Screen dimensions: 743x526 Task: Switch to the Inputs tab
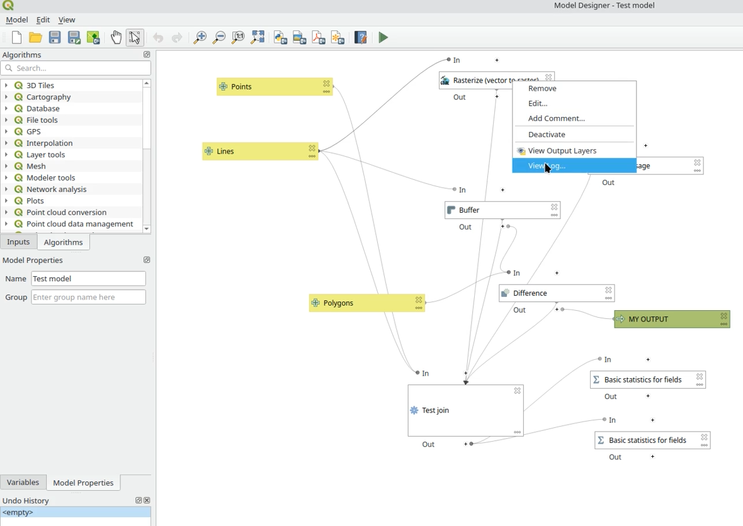[x=18, y=242]
